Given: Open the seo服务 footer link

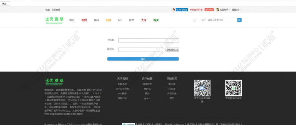Looking at the screenshot, I should (x=123, y=93).
